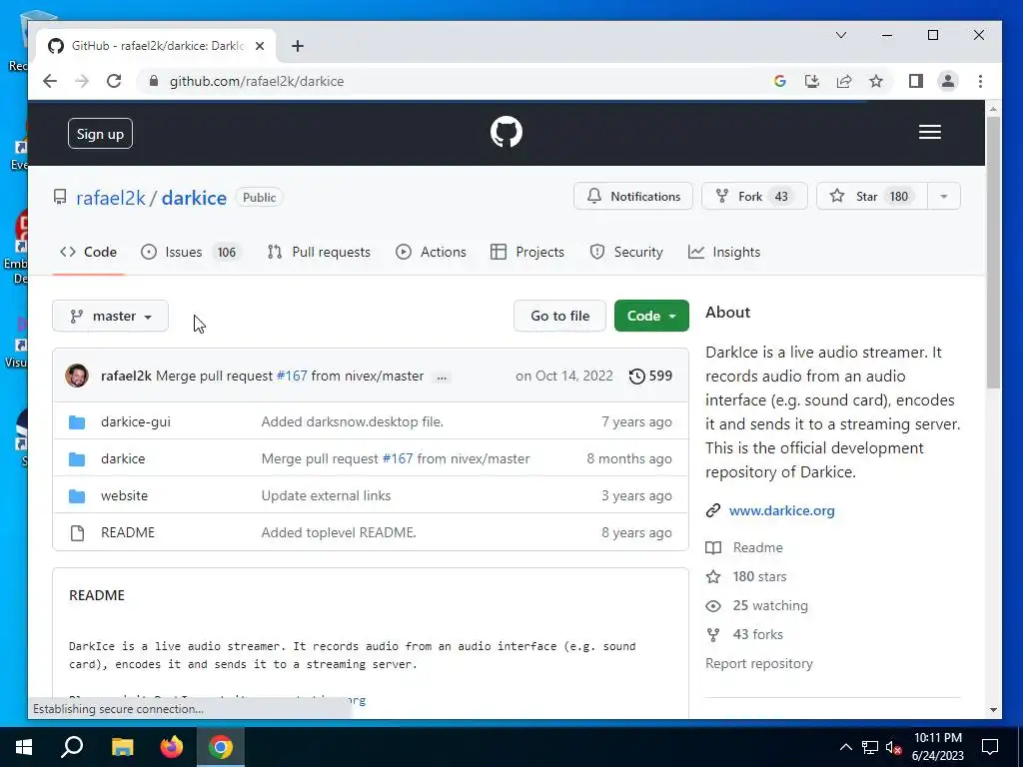Open File Explorer from taskbar

pos(122,747)
